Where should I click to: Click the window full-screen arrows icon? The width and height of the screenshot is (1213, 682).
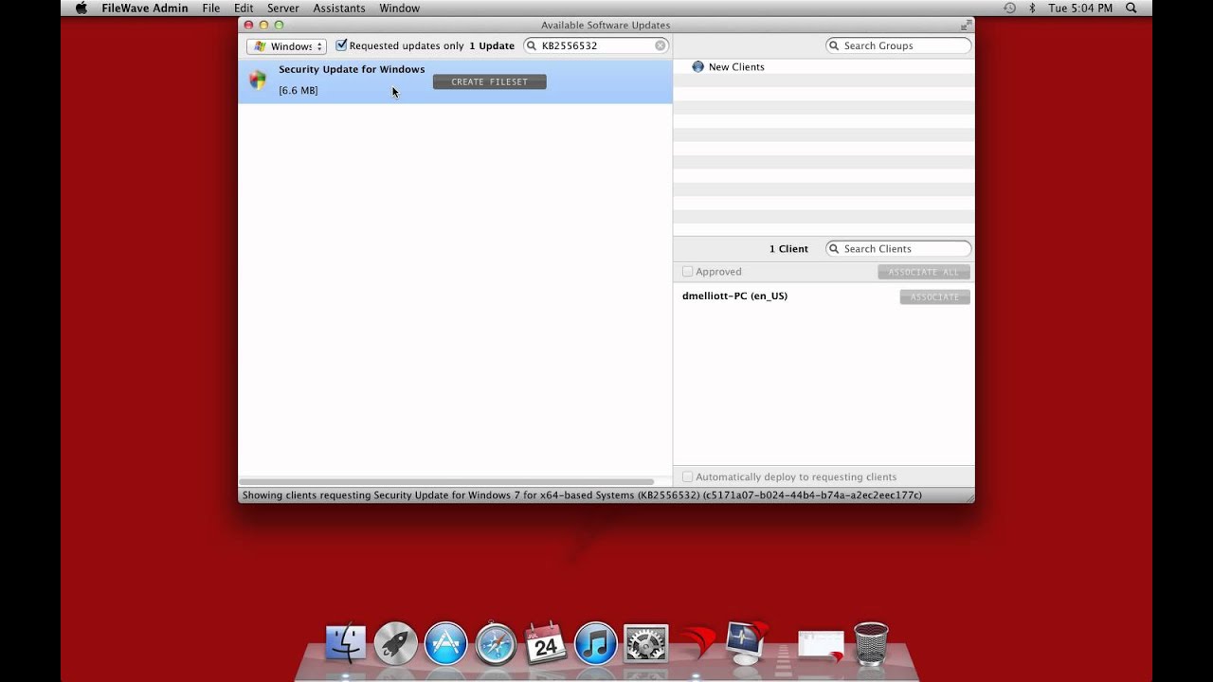coord(966,26)
